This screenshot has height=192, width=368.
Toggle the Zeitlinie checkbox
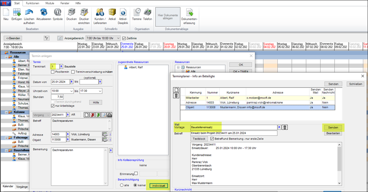click(124, 38)
